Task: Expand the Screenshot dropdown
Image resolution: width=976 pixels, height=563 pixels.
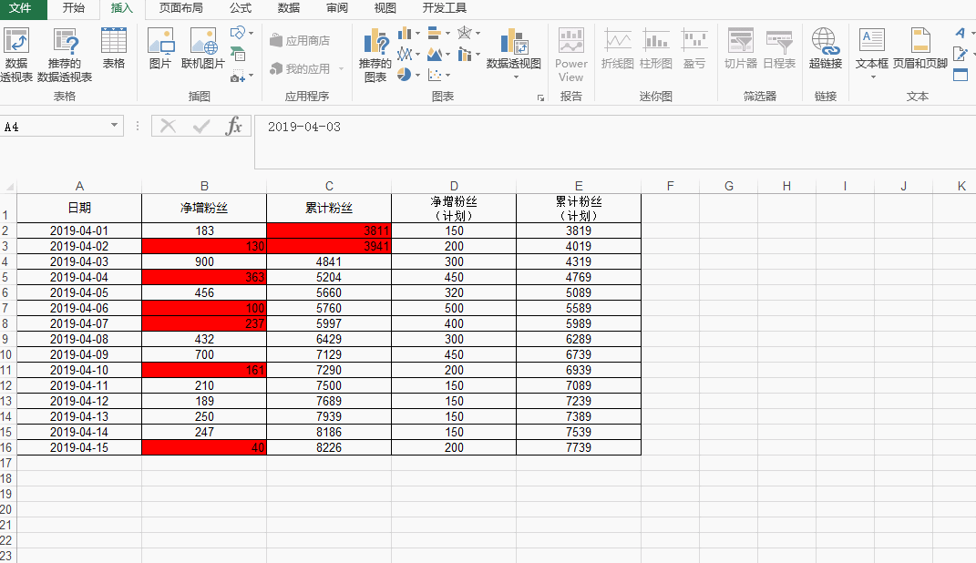Action: pos(251,76)
